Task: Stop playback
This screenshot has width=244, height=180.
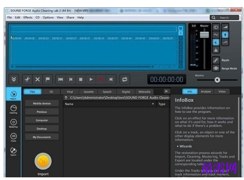Action: 81,79
